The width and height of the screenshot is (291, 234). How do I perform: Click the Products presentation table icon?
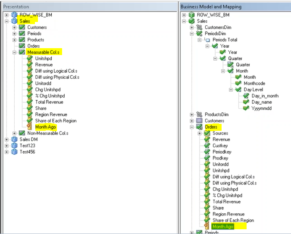pos(22,40)
